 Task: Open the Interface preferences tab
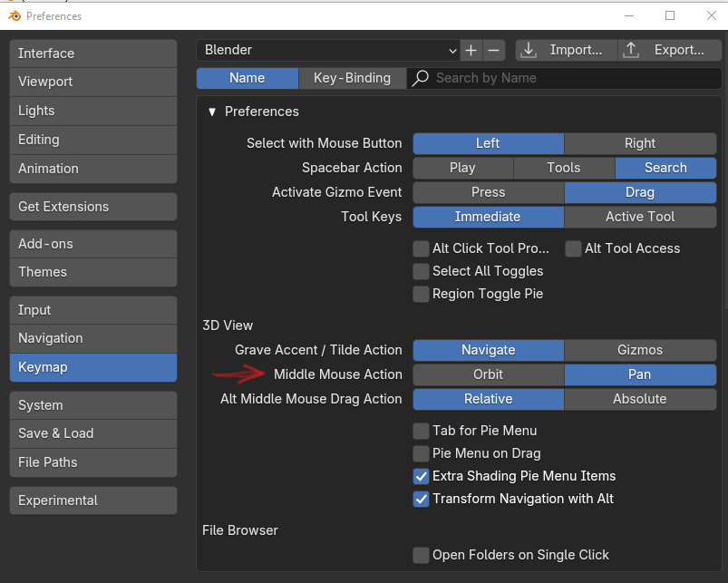[x=93, y=53]
